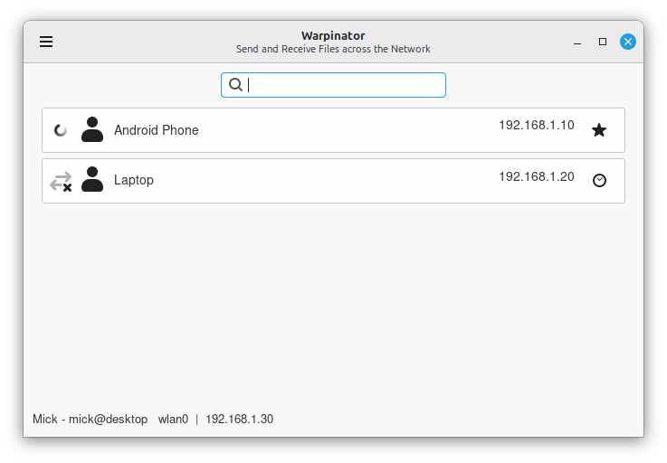The height and width of the screenshot is (463, 667).
Task: Open the hamburger main menu
Action: pyautogui.click(x=46, y=42)
